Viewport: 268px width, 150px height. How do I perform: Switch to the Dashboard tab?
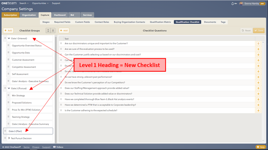60,15
